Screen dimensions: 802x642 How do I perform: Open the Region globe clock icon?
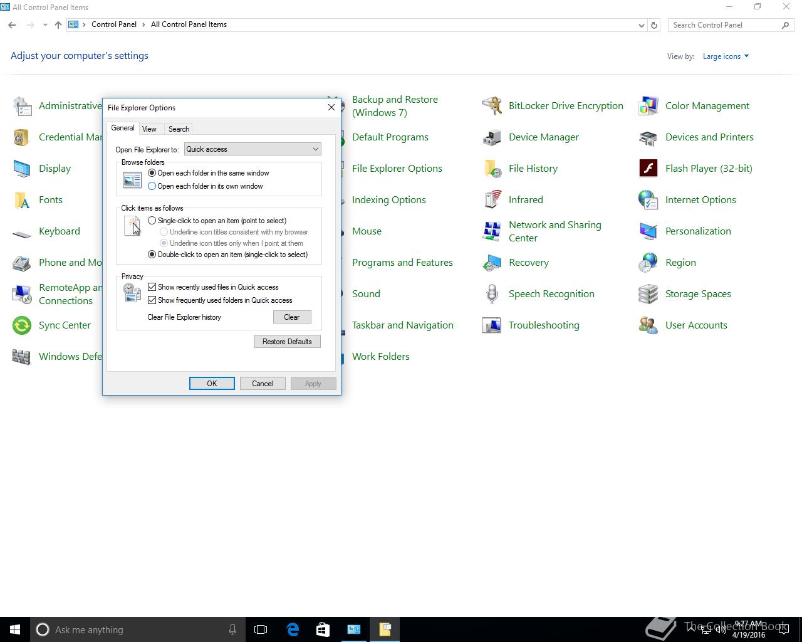(x=648, y=263)
